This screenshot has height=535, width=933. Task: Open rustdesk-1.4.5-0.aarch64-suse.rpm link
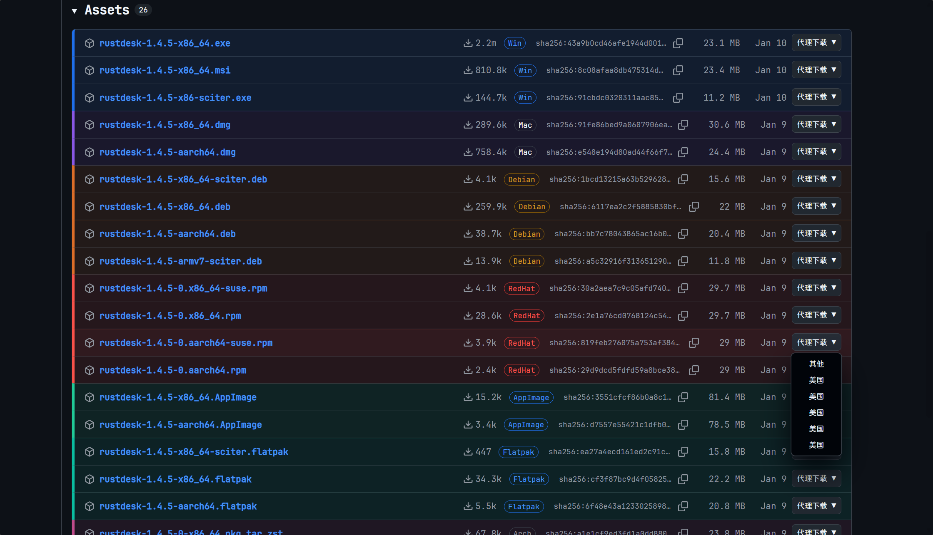pyautogui.click(x=186, y=343)
